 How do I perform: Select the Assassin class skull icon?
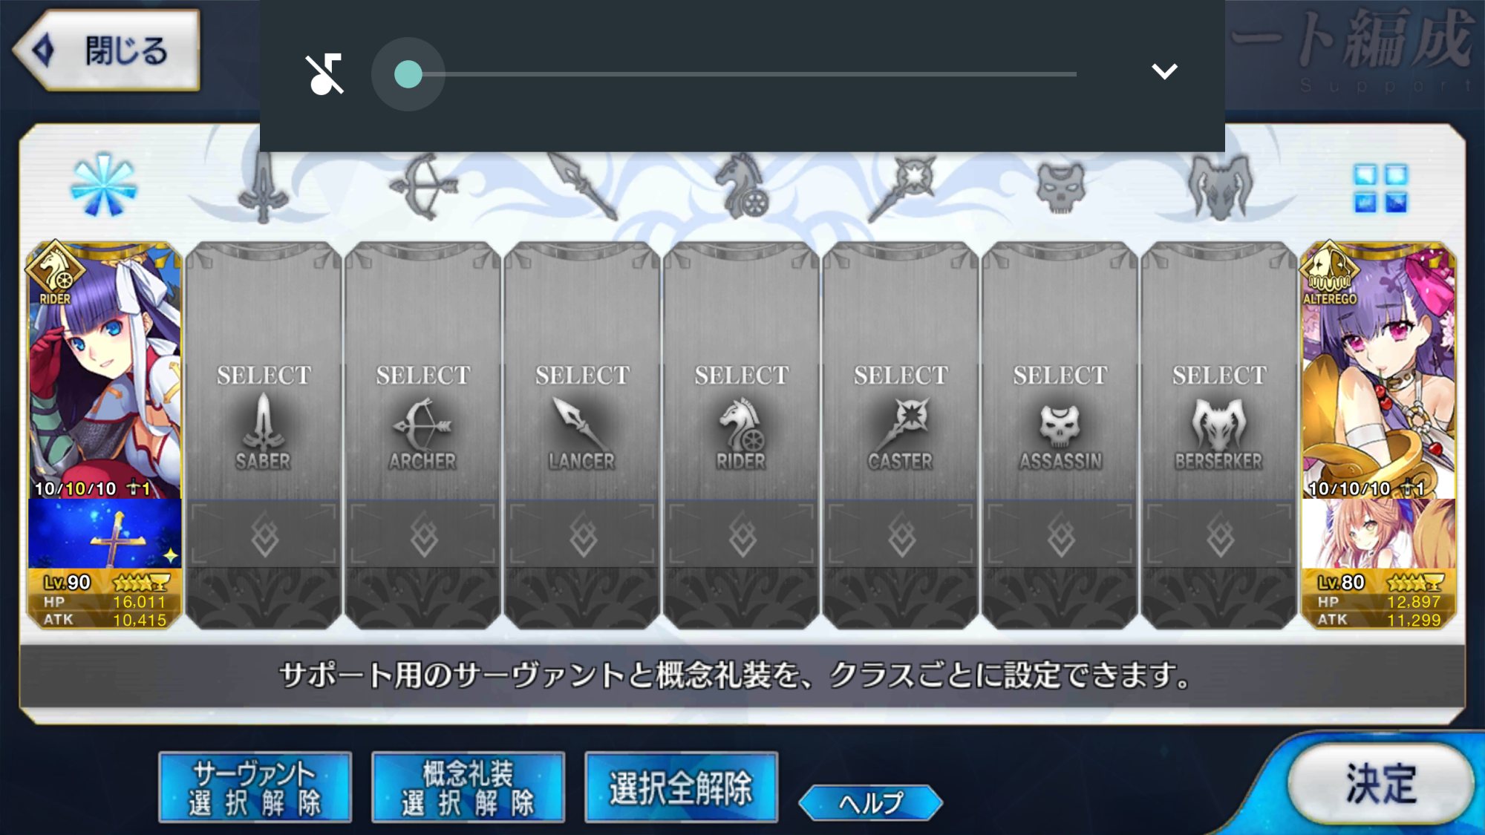[1060, 189]
